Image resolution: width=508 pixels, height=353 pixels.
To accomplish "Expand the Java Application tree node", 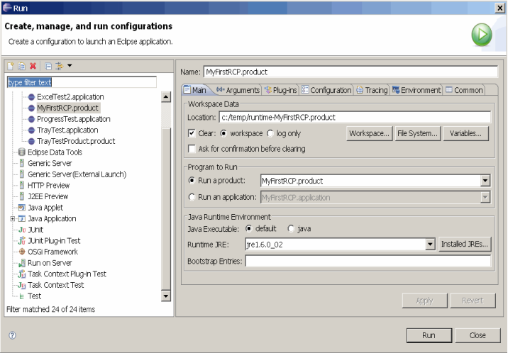I will coord(13,219).
